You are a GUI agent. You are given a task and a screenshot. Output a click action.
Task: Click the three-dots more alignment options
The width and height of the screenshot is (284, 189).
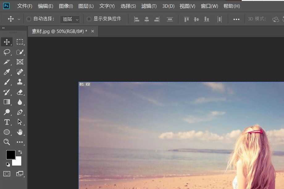coord(236,19)
